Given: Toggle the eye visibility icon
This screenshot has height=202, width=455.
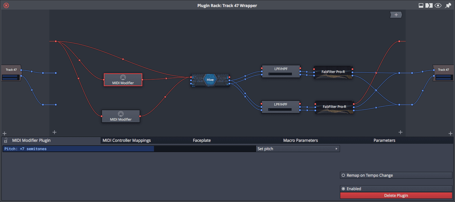Looking at the screenshot, I should pyautogui.click(x=438, y=5).
